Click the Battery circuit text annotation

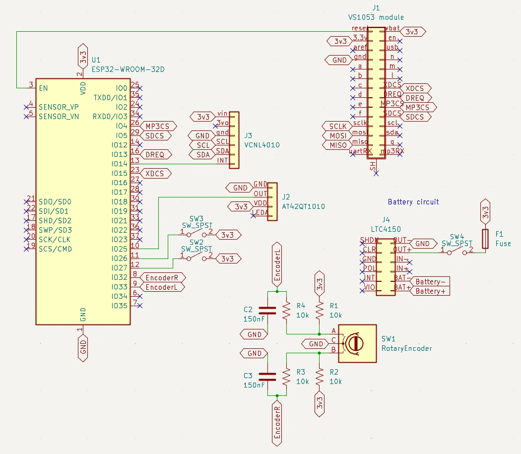(x=413, y=201)
